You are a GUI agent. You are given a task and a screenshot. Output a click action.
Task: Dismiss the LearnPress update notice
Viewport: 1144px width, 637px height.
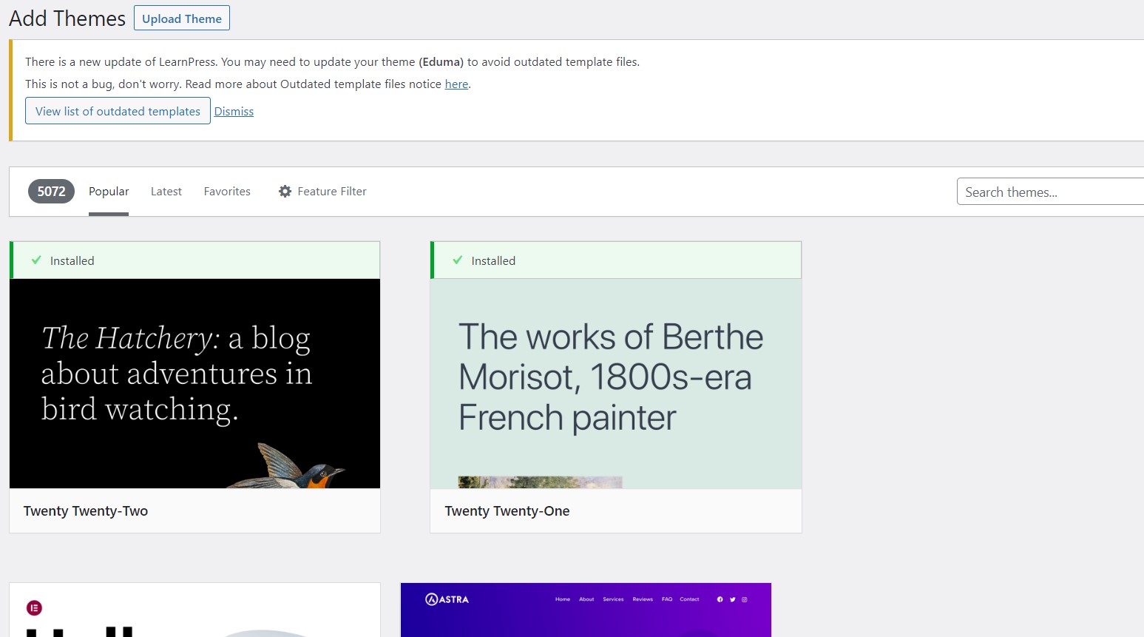click(x=234, y=111)
